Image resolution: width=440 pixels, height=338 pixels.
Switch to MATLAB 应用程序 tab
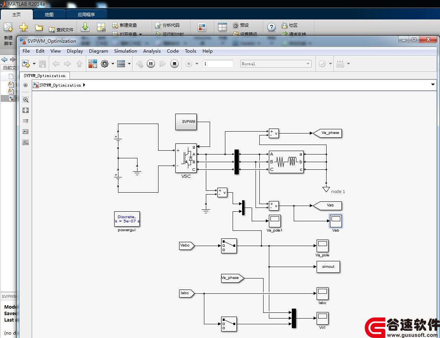click(x=86, y=14)
